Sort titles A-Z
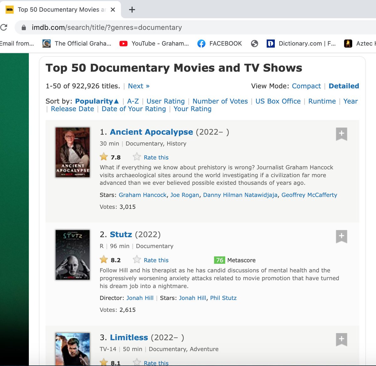This screenshot has height=366, width=376. pos(133,101)
